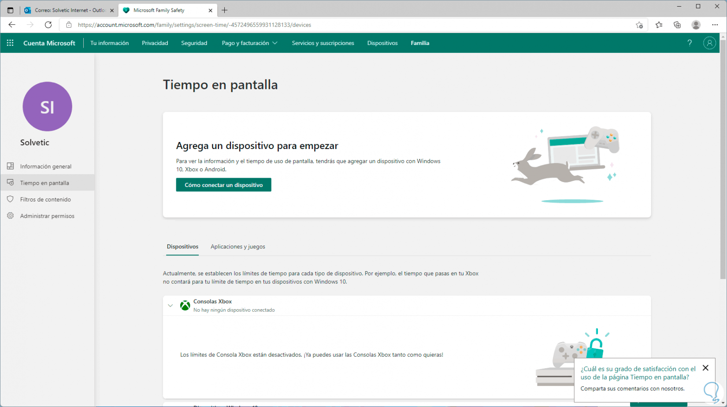727x407 pixels.
Task: Click the Información general icon in sidebar
Action: click(x=11, y=166)
